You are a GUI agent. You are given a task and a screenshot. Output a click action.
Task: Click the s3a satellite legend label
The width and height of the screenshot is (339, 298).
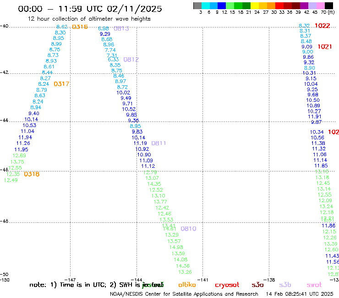click(x=257, y=285)
